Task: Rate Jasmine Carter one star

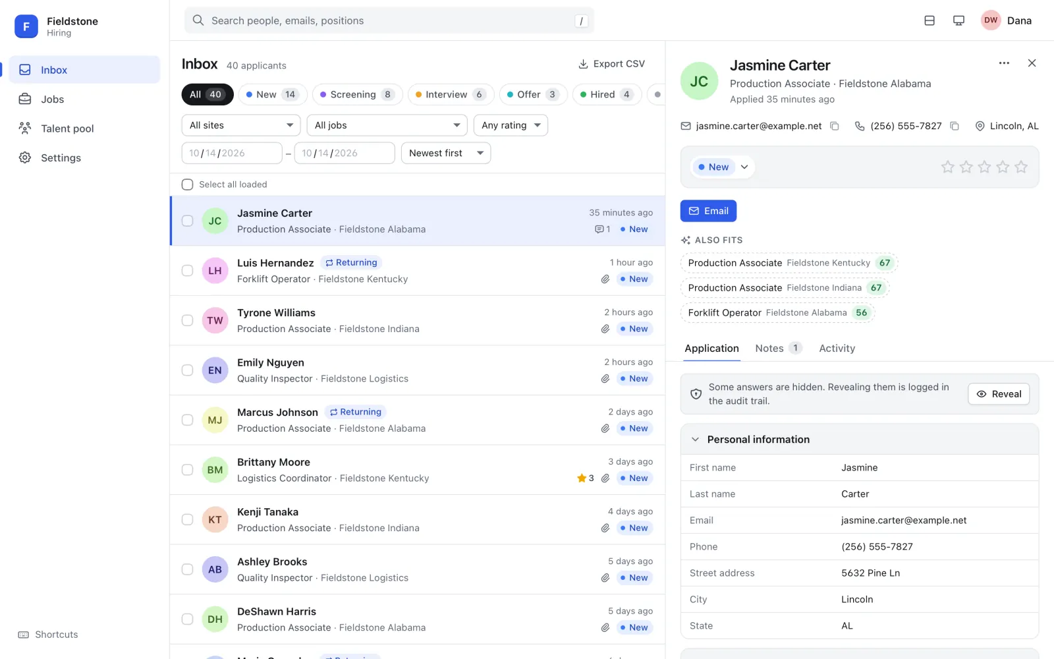Action: coord(947,167)
